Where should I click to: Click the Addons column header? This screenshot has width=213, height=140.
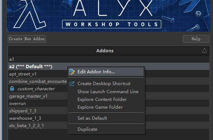point(105,50)
